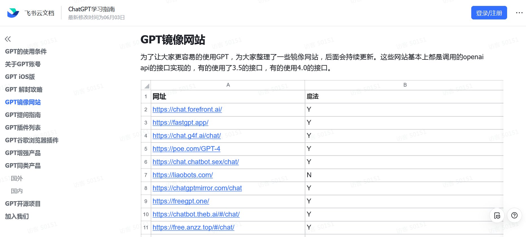The height and width of the screenshot is (237, 526).
Task: Collapse the sidebar with the double chevron
Action: click(8, 39)
